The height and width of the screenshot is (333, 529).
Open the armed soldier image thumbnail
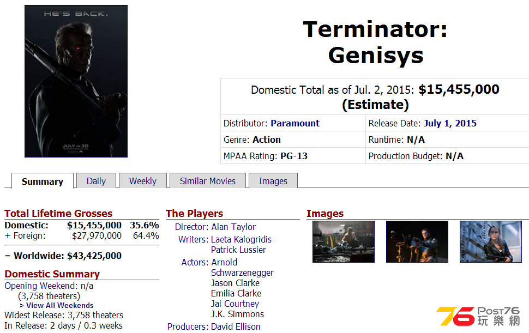[x=417, y=241]
